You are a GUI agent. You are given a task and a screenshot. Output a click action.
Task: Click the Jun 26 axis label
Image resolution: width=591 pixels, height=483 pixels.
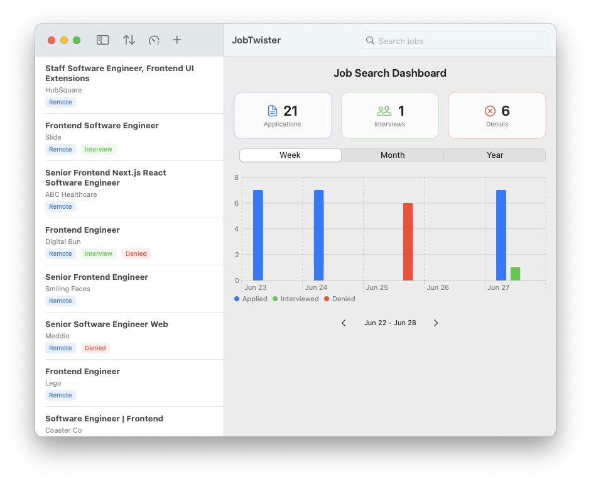(x=438, y=287)
